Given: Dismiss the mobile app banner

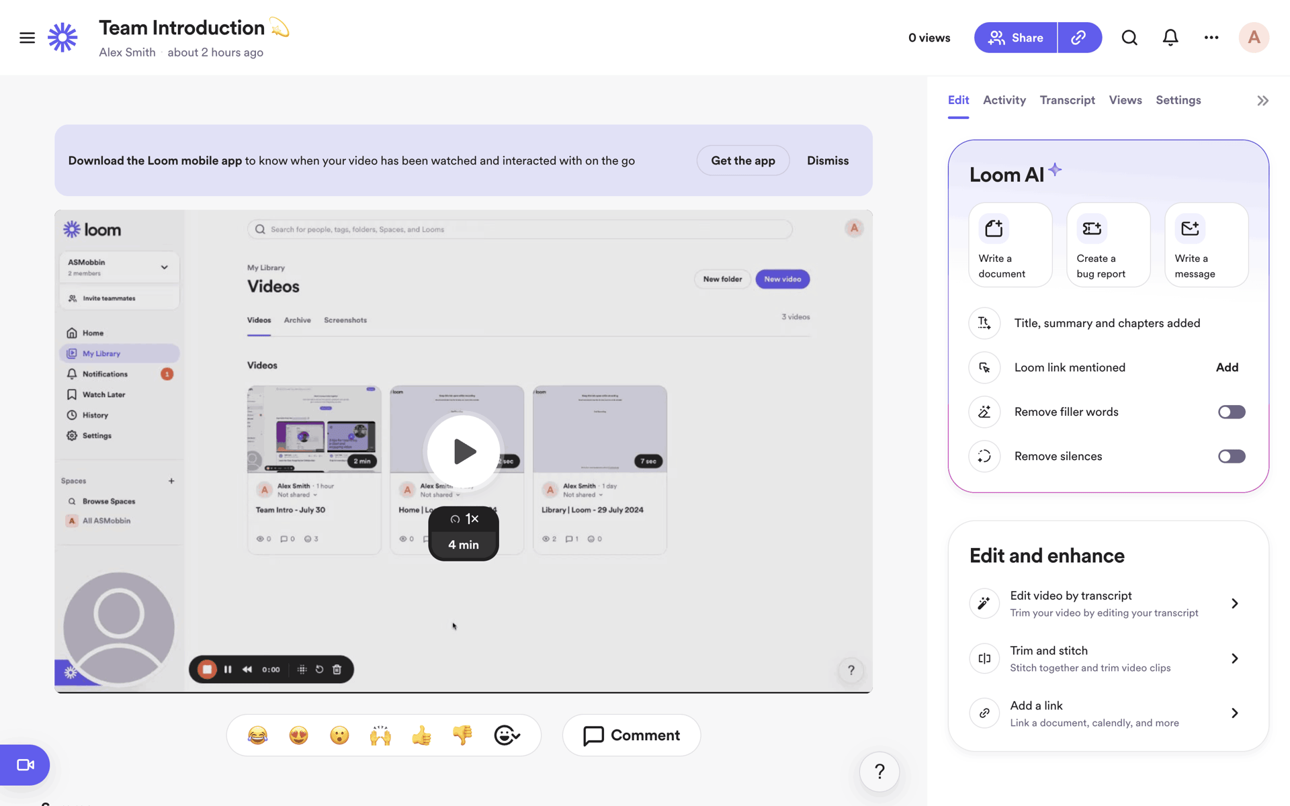Looking at the screenshot, I should (828, 161).
